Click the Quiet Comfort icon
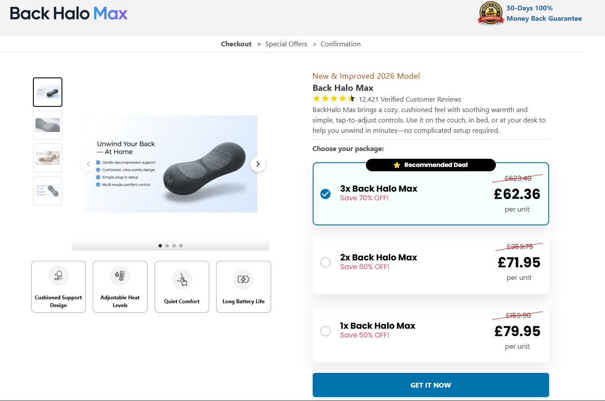The width and height of the screenshot is (605, 401). pyautogui.click(x=182, y=279)
